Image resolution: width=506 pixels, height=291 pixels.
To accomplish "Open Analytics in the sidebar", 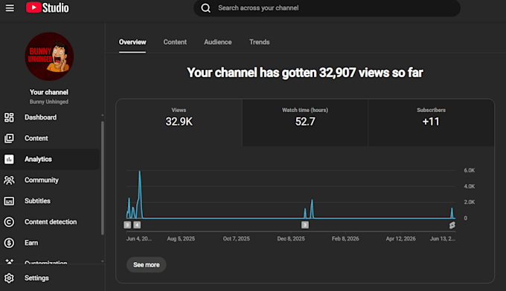I will click(x=50, y=159).
